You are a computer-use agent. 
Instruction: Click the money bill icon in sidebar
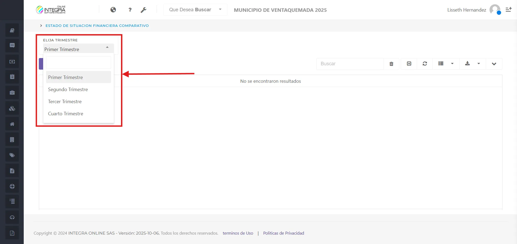[x=12, y=62]
